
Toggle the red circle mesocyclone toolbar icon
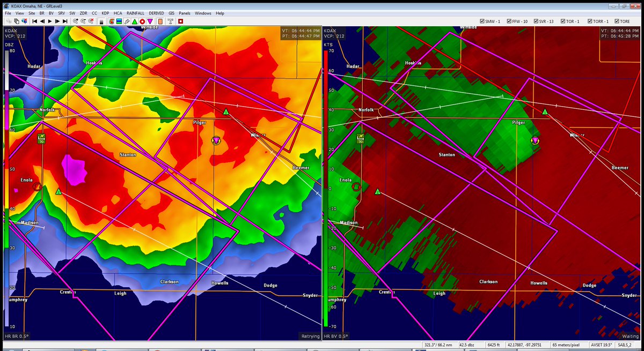[x=142, y=21]
